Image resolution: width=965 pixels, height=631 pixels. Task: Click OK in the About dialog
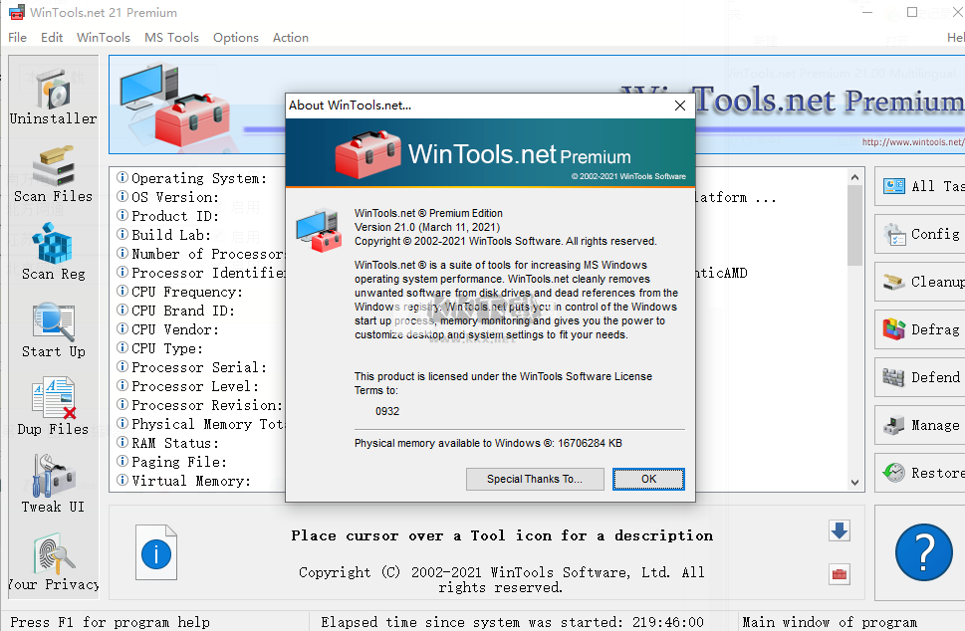(648, 479)
